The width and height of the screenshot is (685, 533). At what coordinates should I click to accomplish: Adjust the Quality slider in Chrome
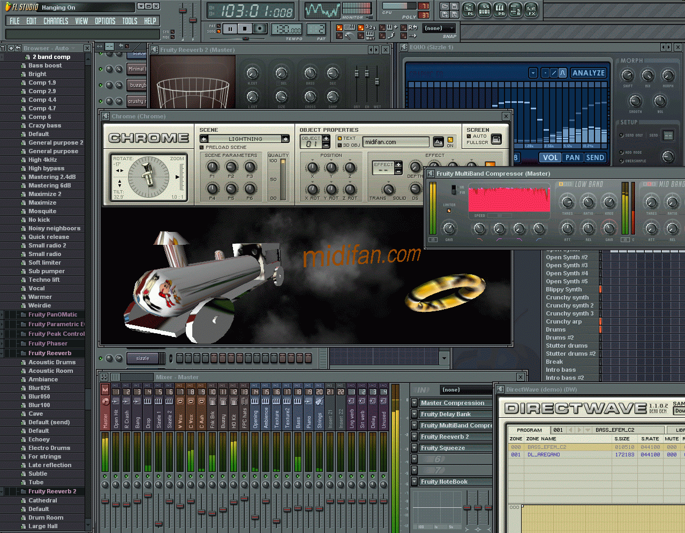pyautogui.click(x=283, y=179)
